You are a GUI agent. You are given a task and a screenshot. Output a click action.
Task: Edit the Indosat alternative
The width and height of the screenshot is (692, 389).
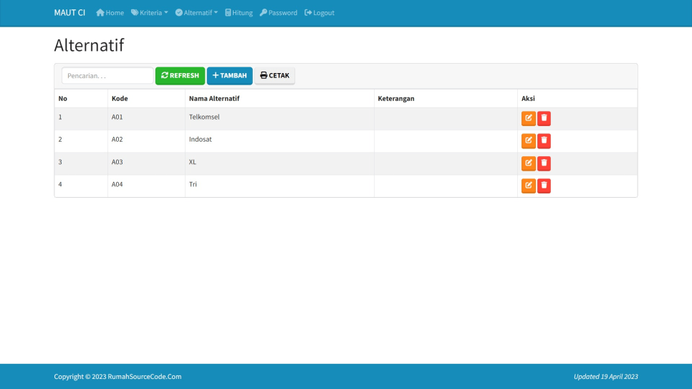(x=528, y=141)
